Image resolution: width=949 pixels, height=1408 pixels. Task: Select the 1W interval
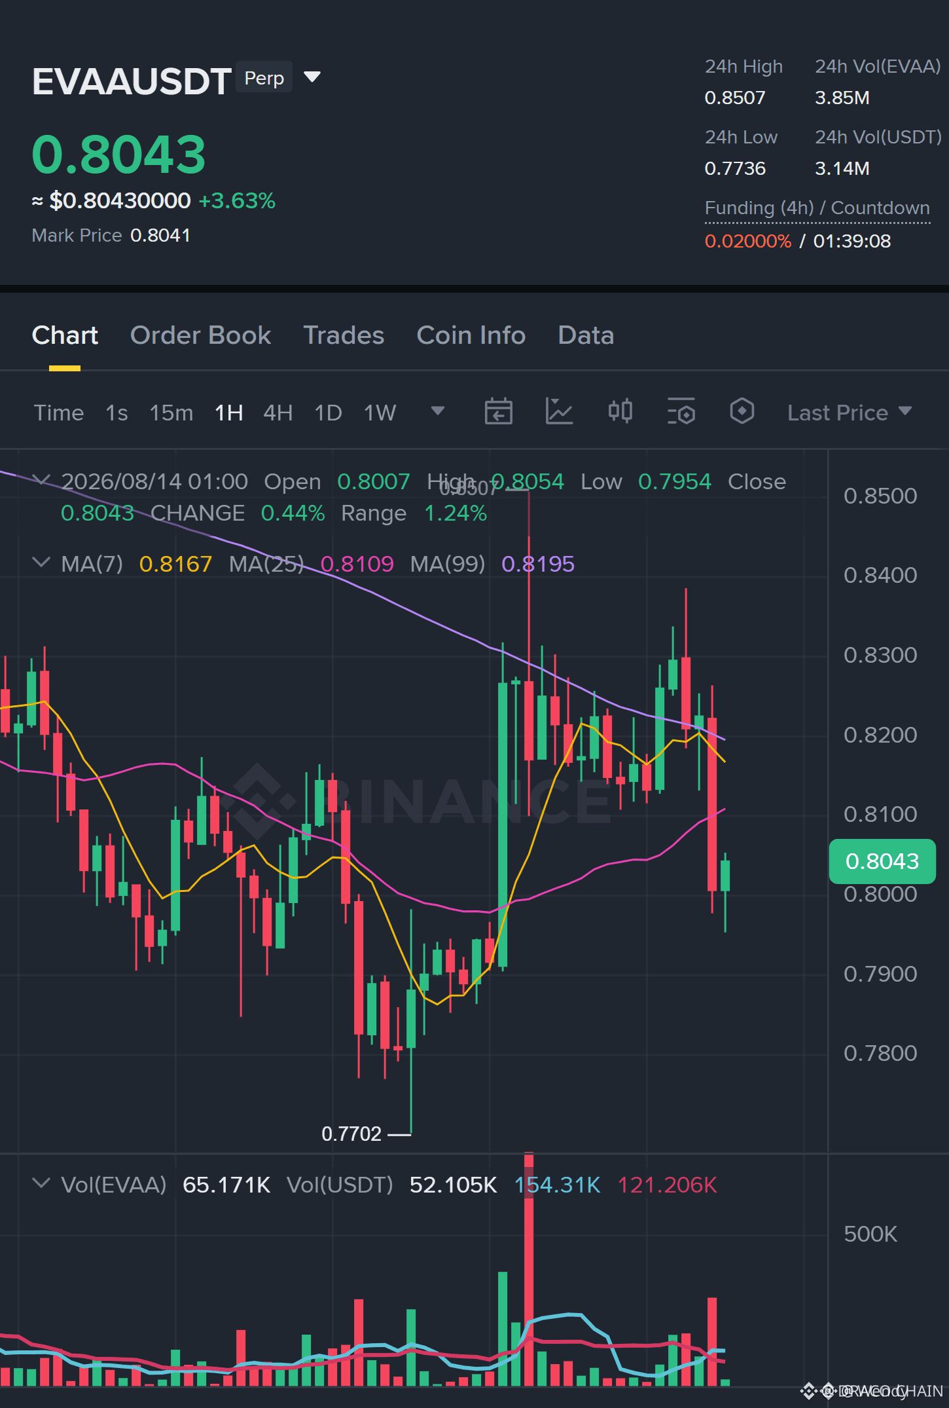[380, 413]
